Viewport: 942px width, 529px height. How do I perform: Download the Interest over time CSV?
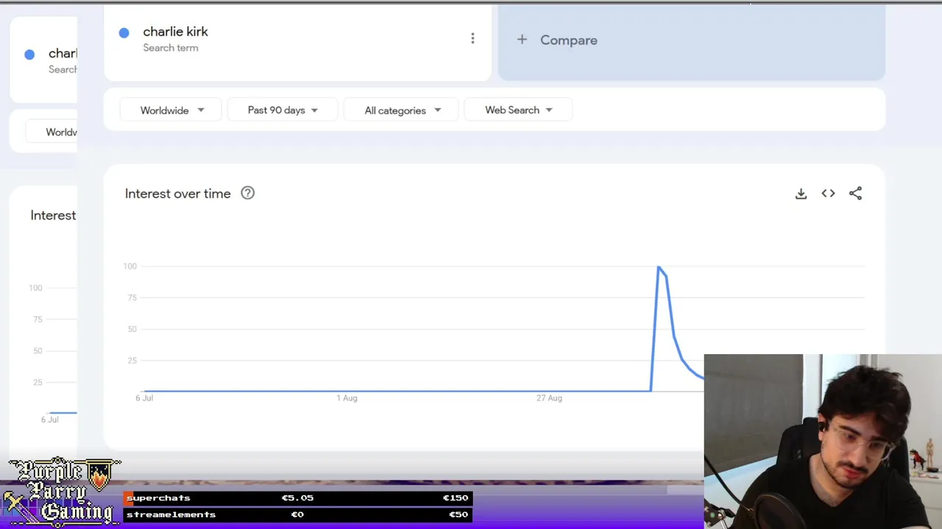801,193
